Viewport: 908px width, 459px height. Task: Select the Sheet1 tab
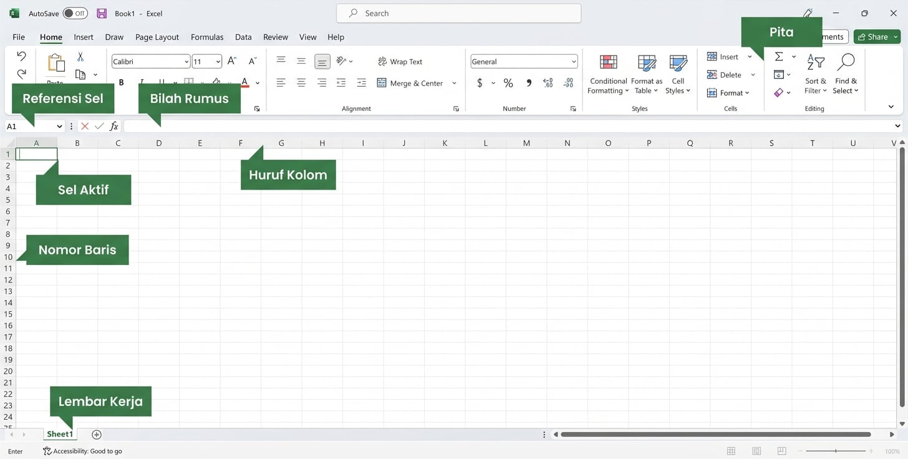click(x=59, y=434)
